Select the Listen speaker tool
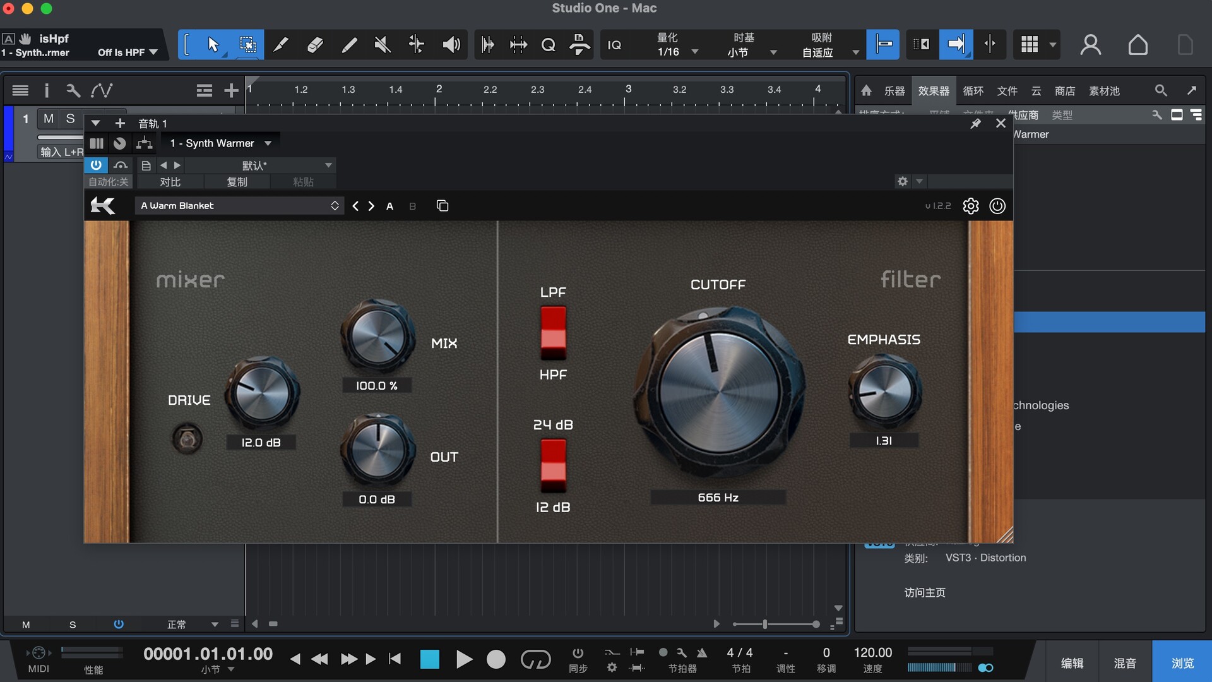1212x682 pixels. 451,45
